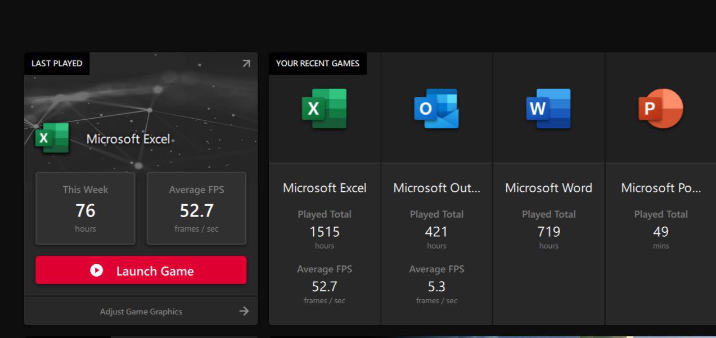
Task: Click the play icon on Launch Game
Action: 97,271
